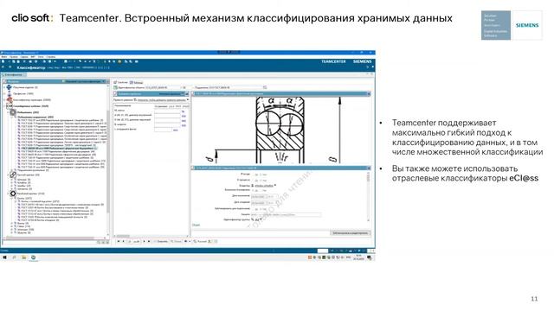Click the Teamcenter app icon on taskbar
554x311 pixels.
tap(33, 257)
